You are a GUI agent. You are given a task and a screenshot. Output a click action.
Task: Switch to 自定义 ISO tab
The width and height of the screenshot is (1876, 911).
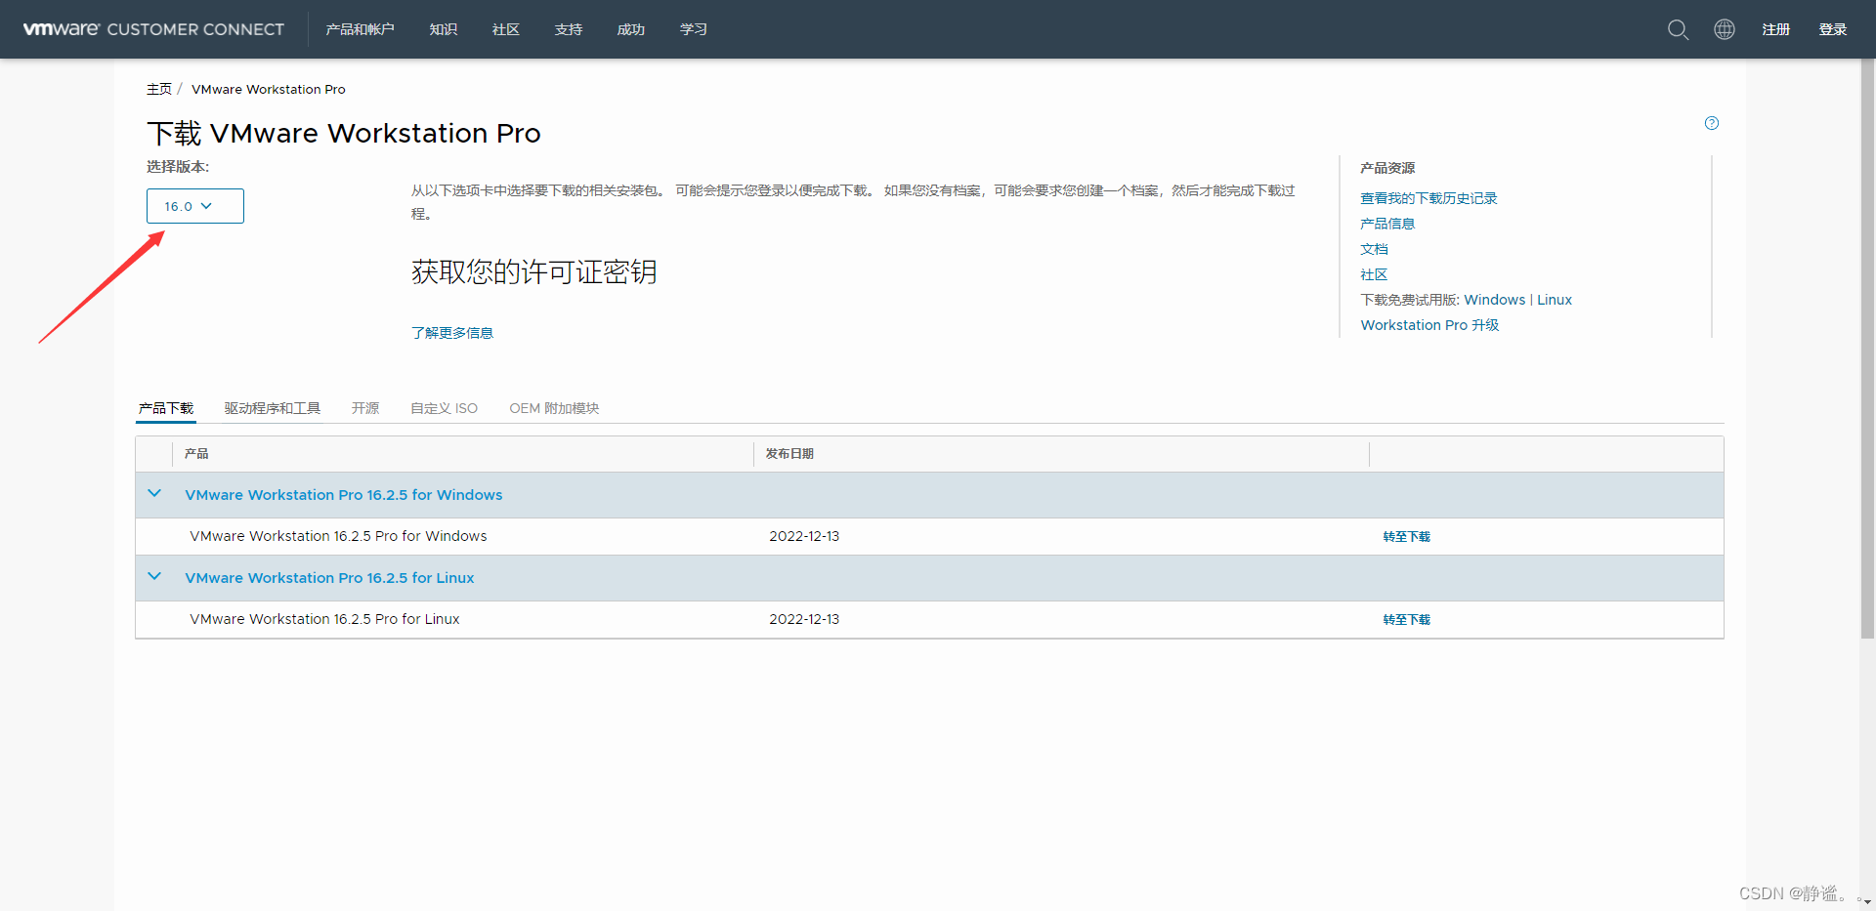[445, 408]
